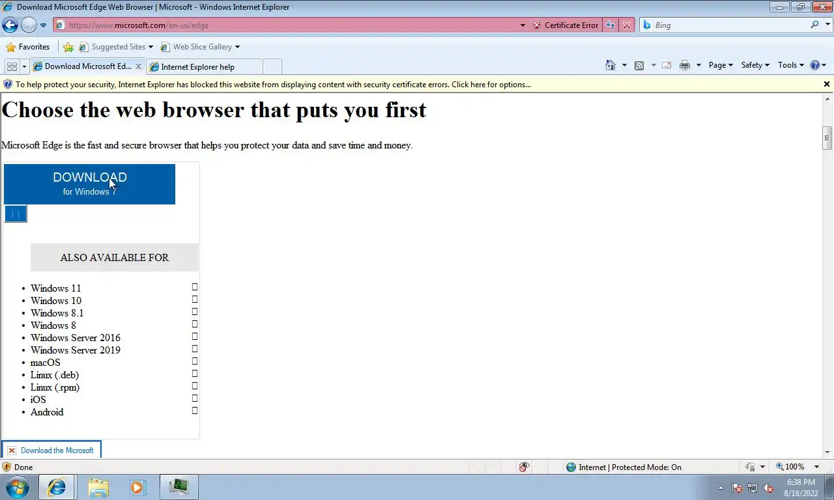Open the Safety menu
The width and height of the screenshot is (834, 500).
755,65
